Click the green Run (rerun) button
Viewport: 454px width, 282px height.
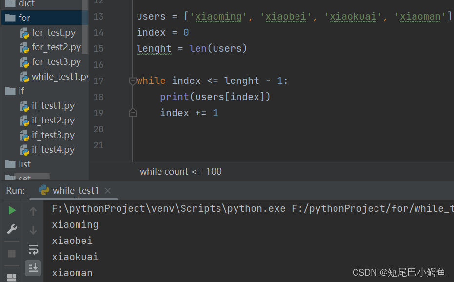(x=12, y=210)
